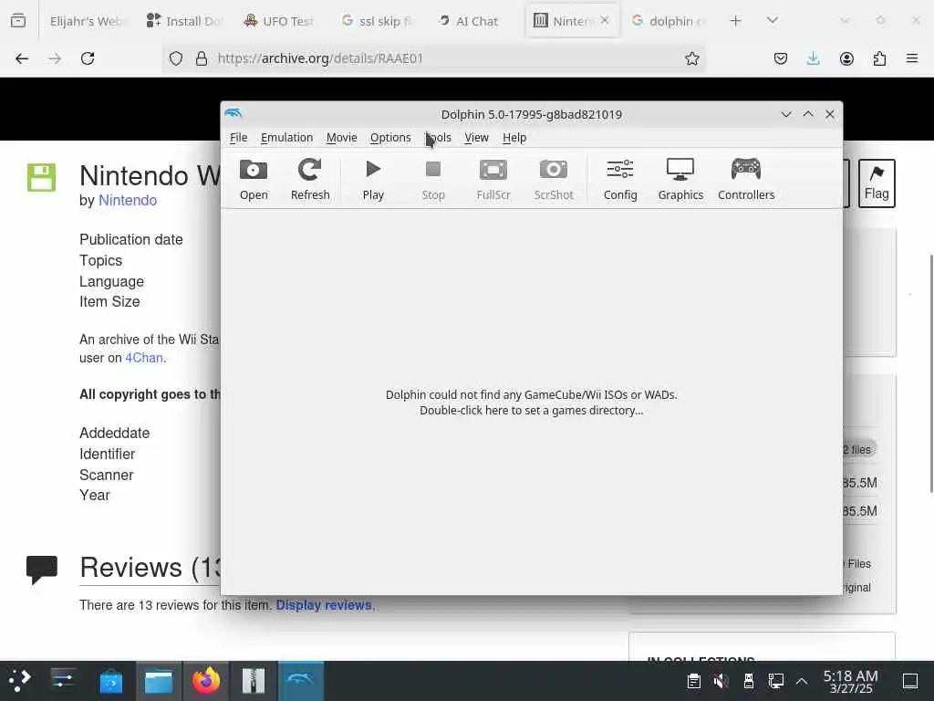
Task: Open network tray icon
Action: pyautogui.click(x=775, y=681)
